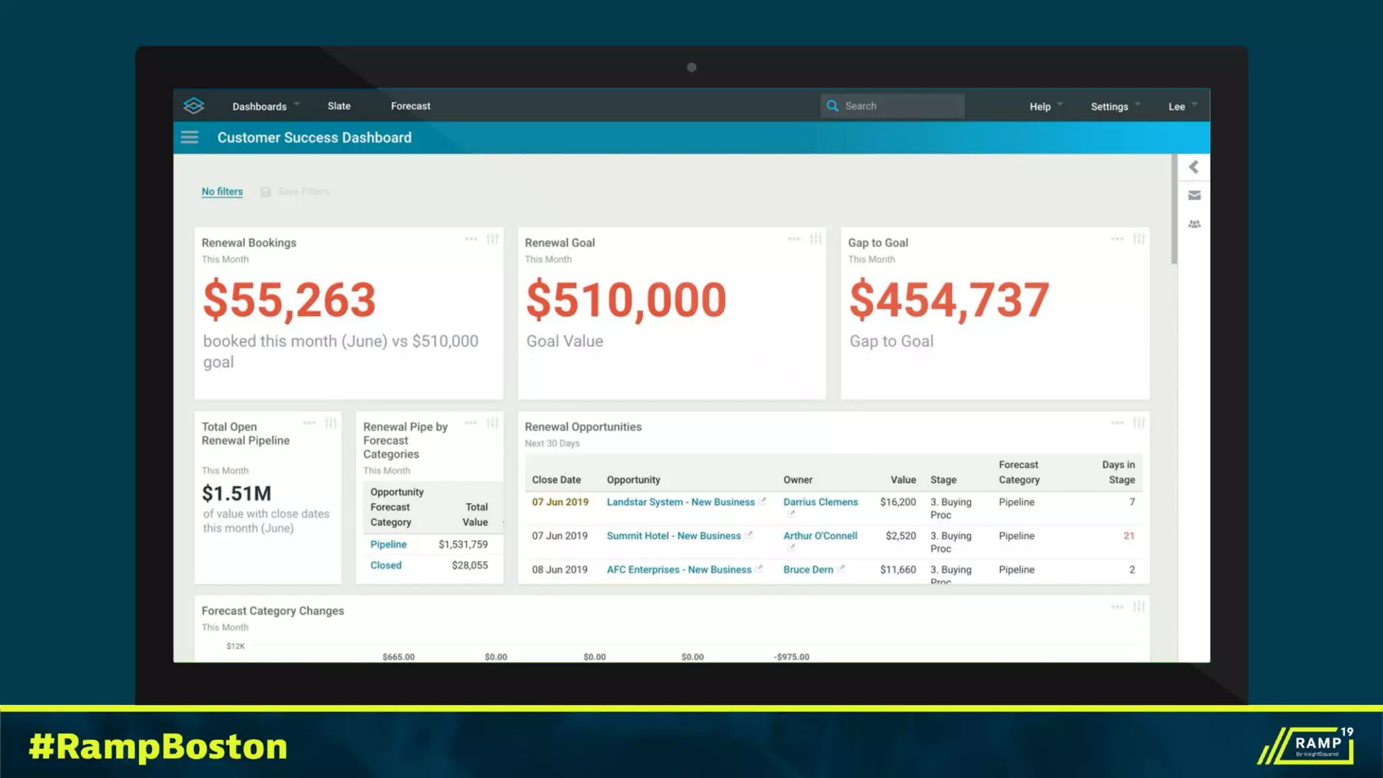Click the email envelope sidebar icon
The width and height of the screenshot is (1383, 778).
(1194, 195)
